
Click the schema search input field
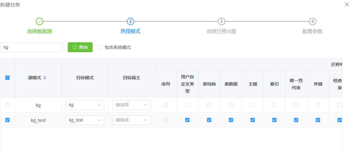click(31, 47)
